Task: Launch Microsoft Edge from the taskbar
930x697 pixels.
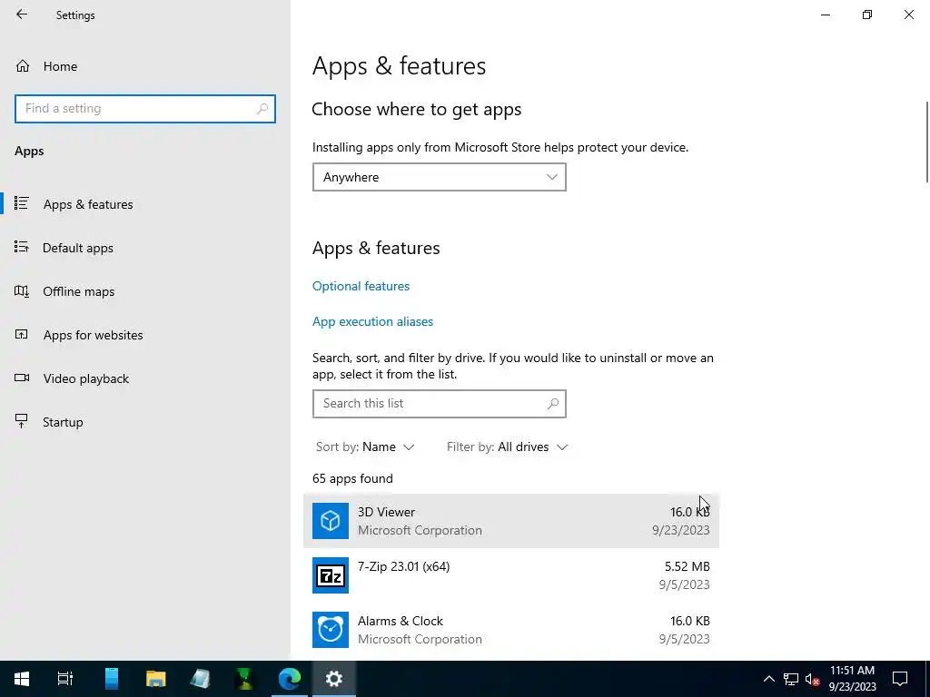Action: tap(290, 679)
